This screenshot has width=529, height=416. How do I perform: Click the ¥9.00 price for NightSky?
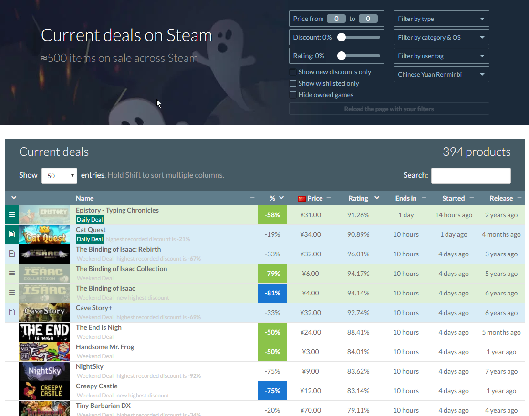[x=311, y=371]
